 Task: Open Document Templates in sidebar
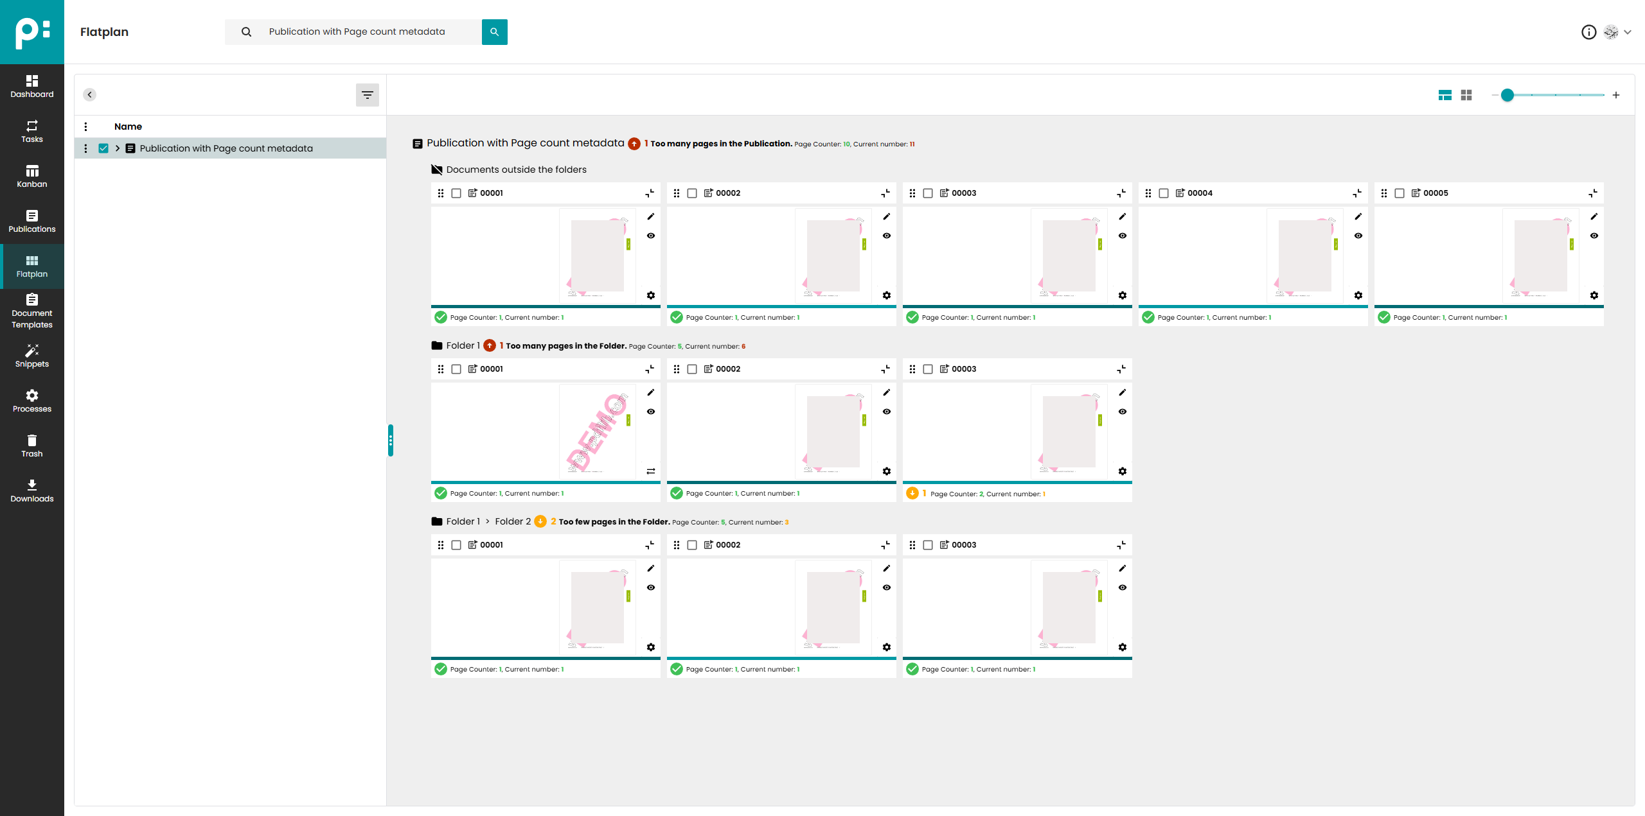pos(32,311)
